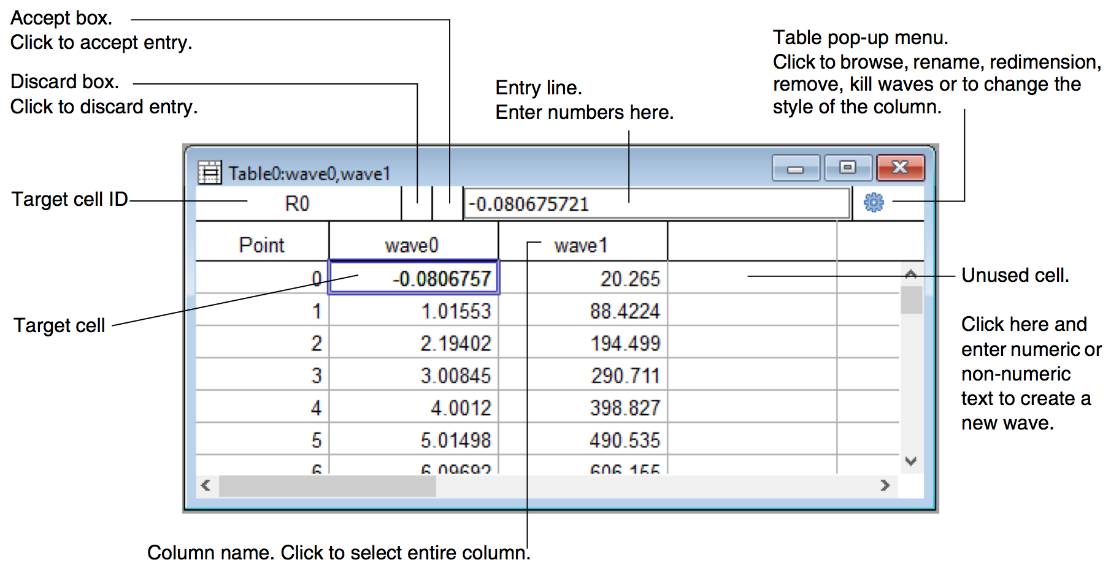Click the R0 target cell ID box
This screenshot has width=1111, height=568.
(298, 203)
